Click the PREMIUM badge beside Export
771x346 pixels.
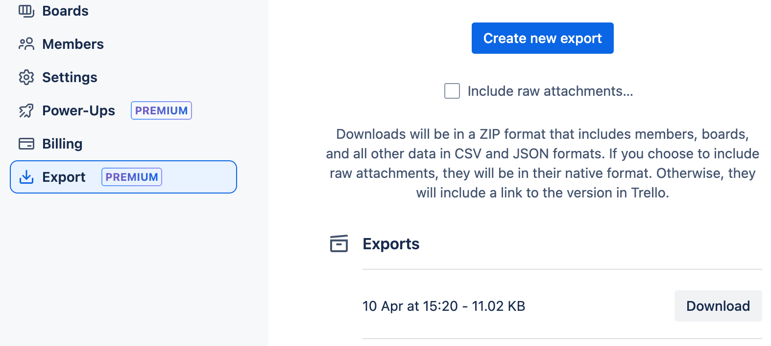131,177
